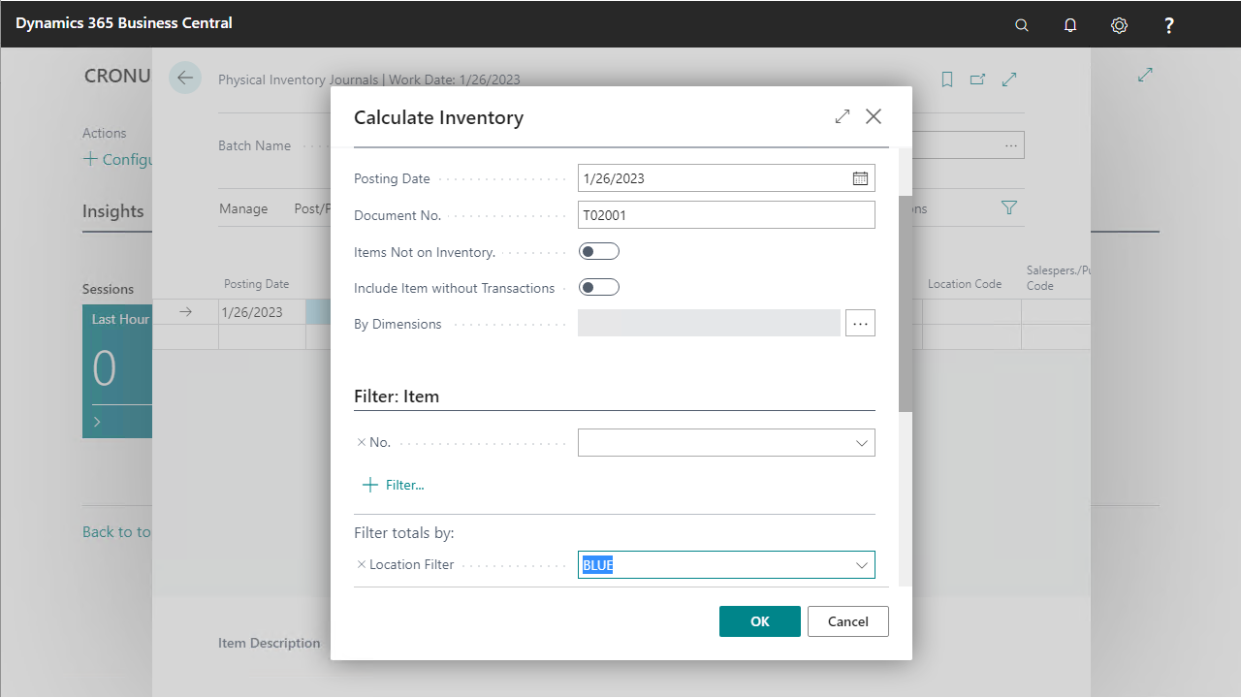Image resolution: width=1241 pixels, height=698 pixels.
Task: Expand the Location Filter dropdown arrow
Action: 862,565
